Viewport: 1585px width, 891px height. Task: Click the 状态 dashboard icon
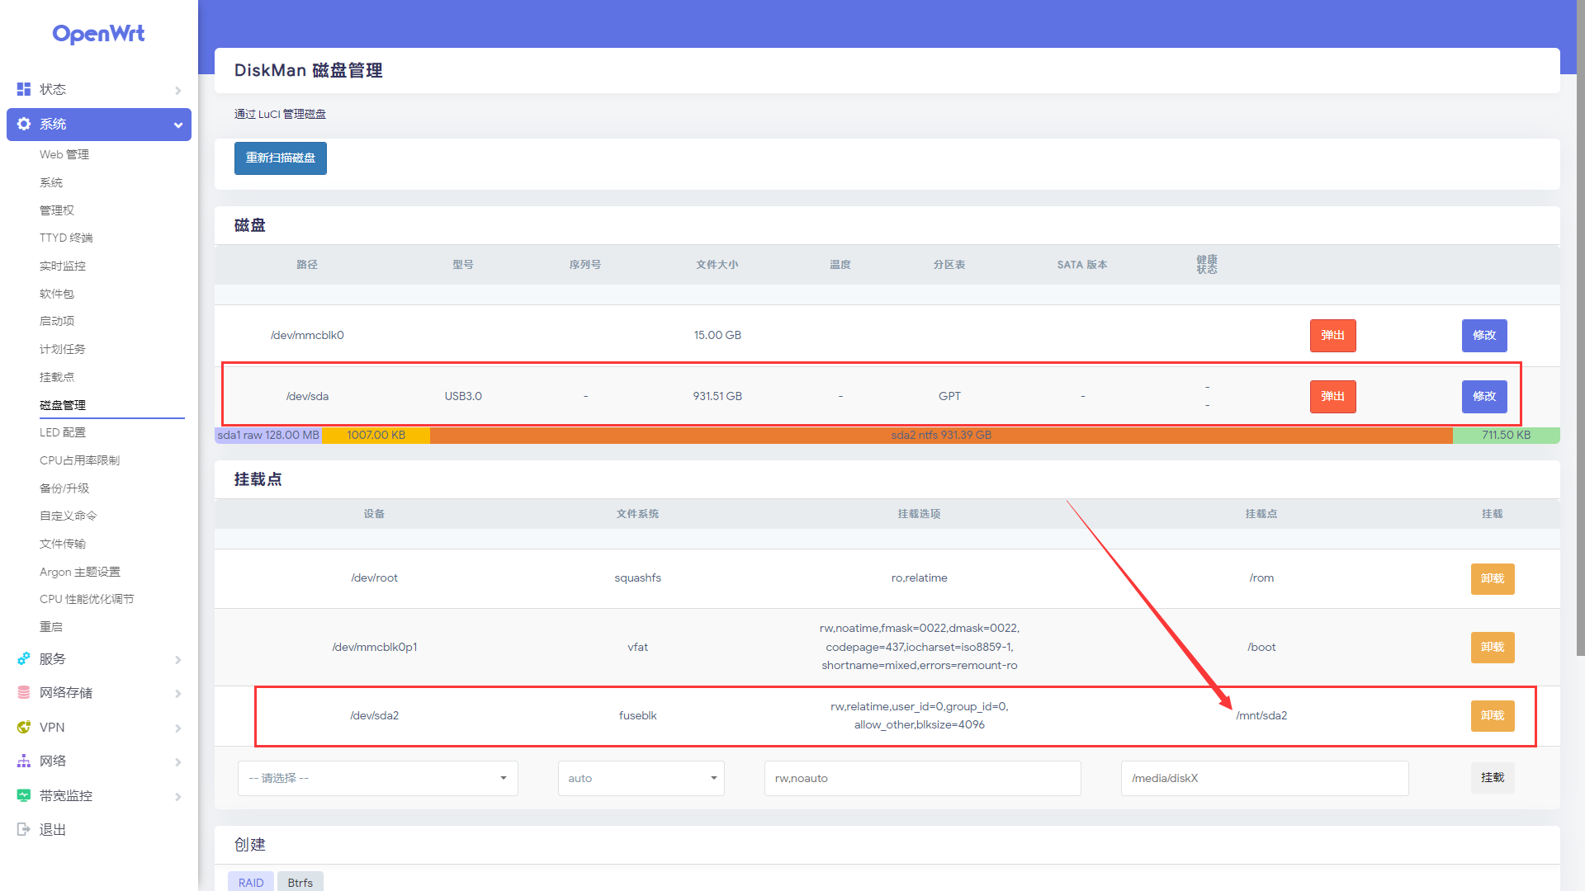[x=24, y=89]
